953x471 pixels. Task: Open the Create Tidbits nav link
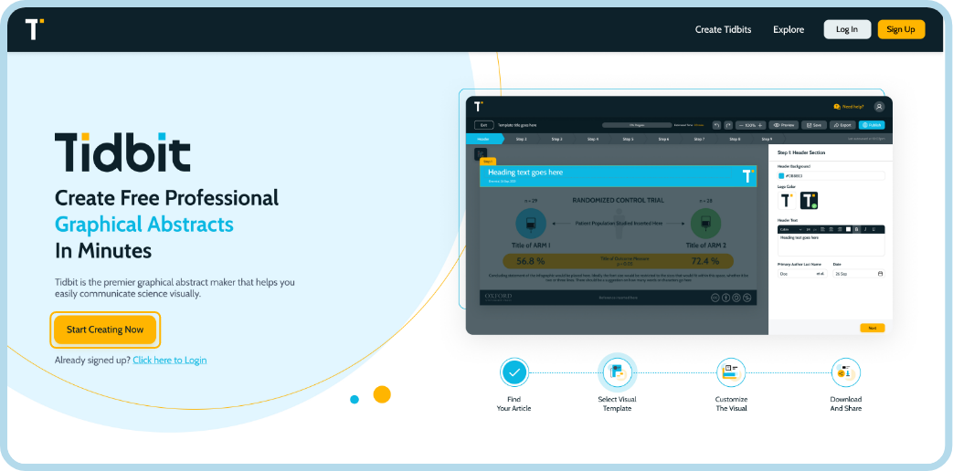724,30
